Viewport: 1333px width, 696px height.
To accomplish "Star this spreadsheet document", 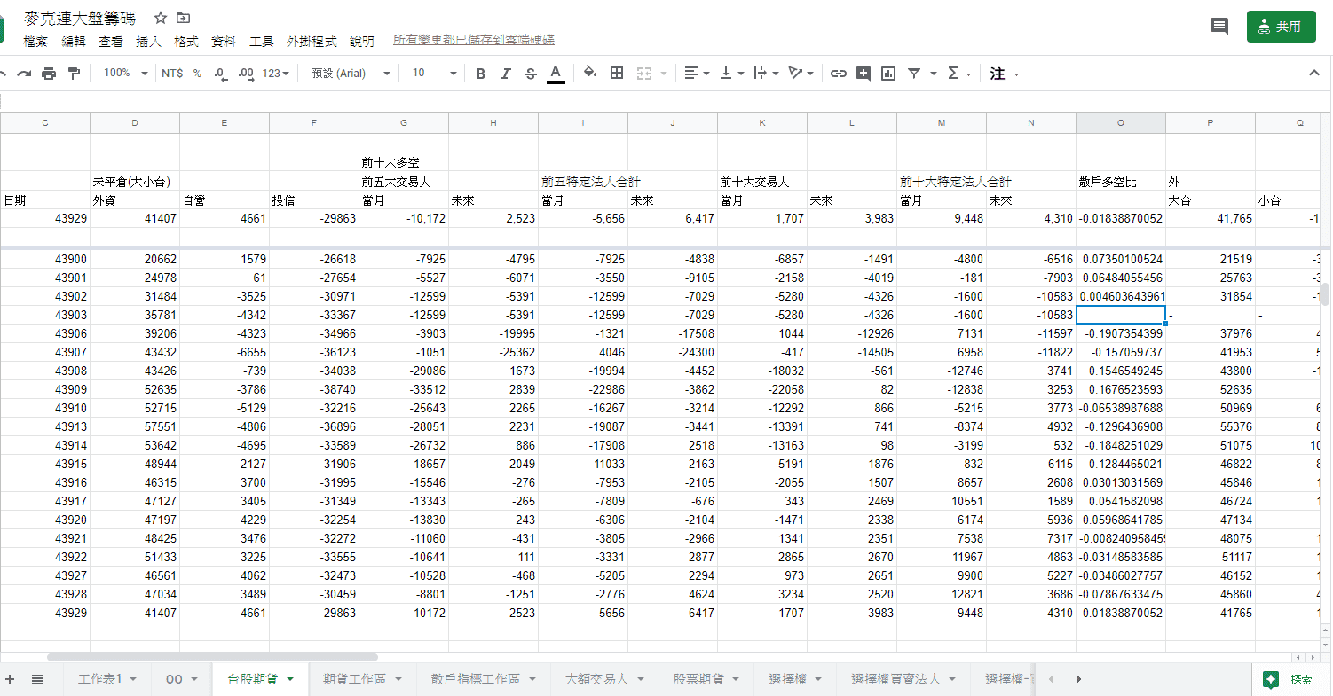I will coord(161,18).
